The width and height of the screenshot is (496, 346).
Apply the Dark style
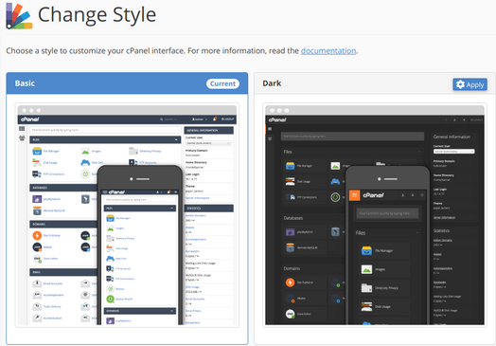point(469,84)
